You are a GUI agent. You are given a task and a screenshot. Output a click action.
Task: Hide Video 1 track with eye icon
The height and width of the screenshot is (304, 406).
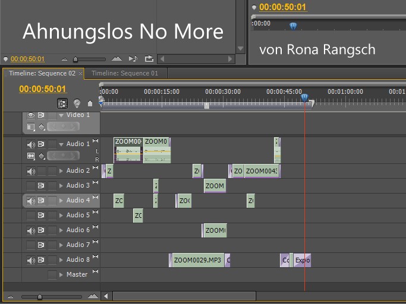(31, 115)
